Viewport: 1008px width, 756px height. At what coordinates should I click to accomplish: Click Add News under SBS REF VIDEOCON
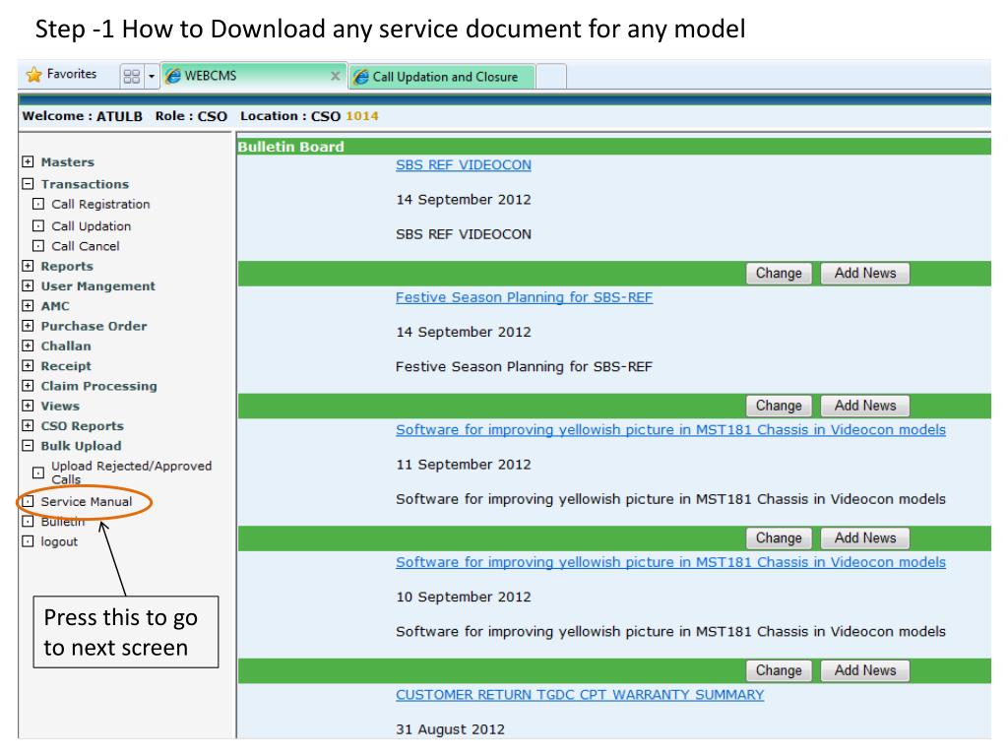coord(864,274)
